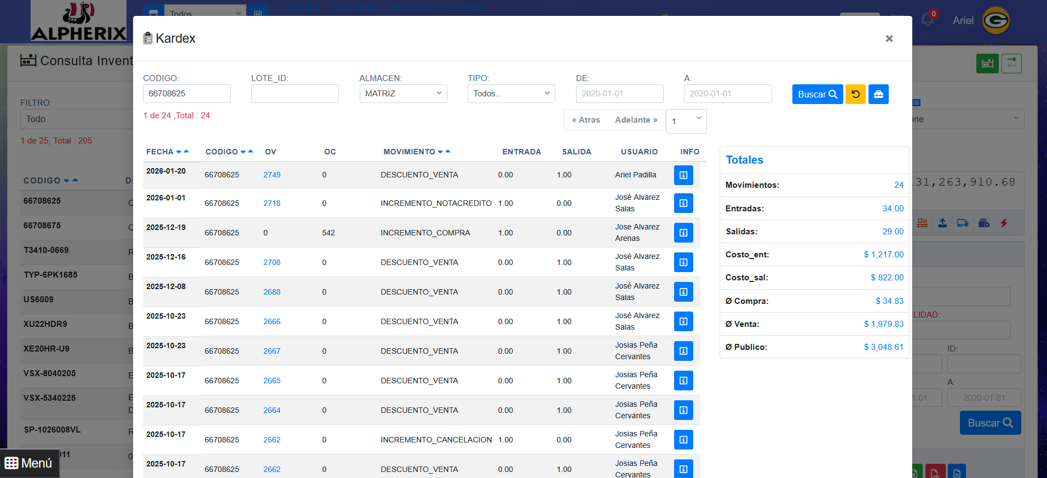The height and width of the screenshot is (478, 1047).
Task: Open the Menú button
Action: pos(29,463)
